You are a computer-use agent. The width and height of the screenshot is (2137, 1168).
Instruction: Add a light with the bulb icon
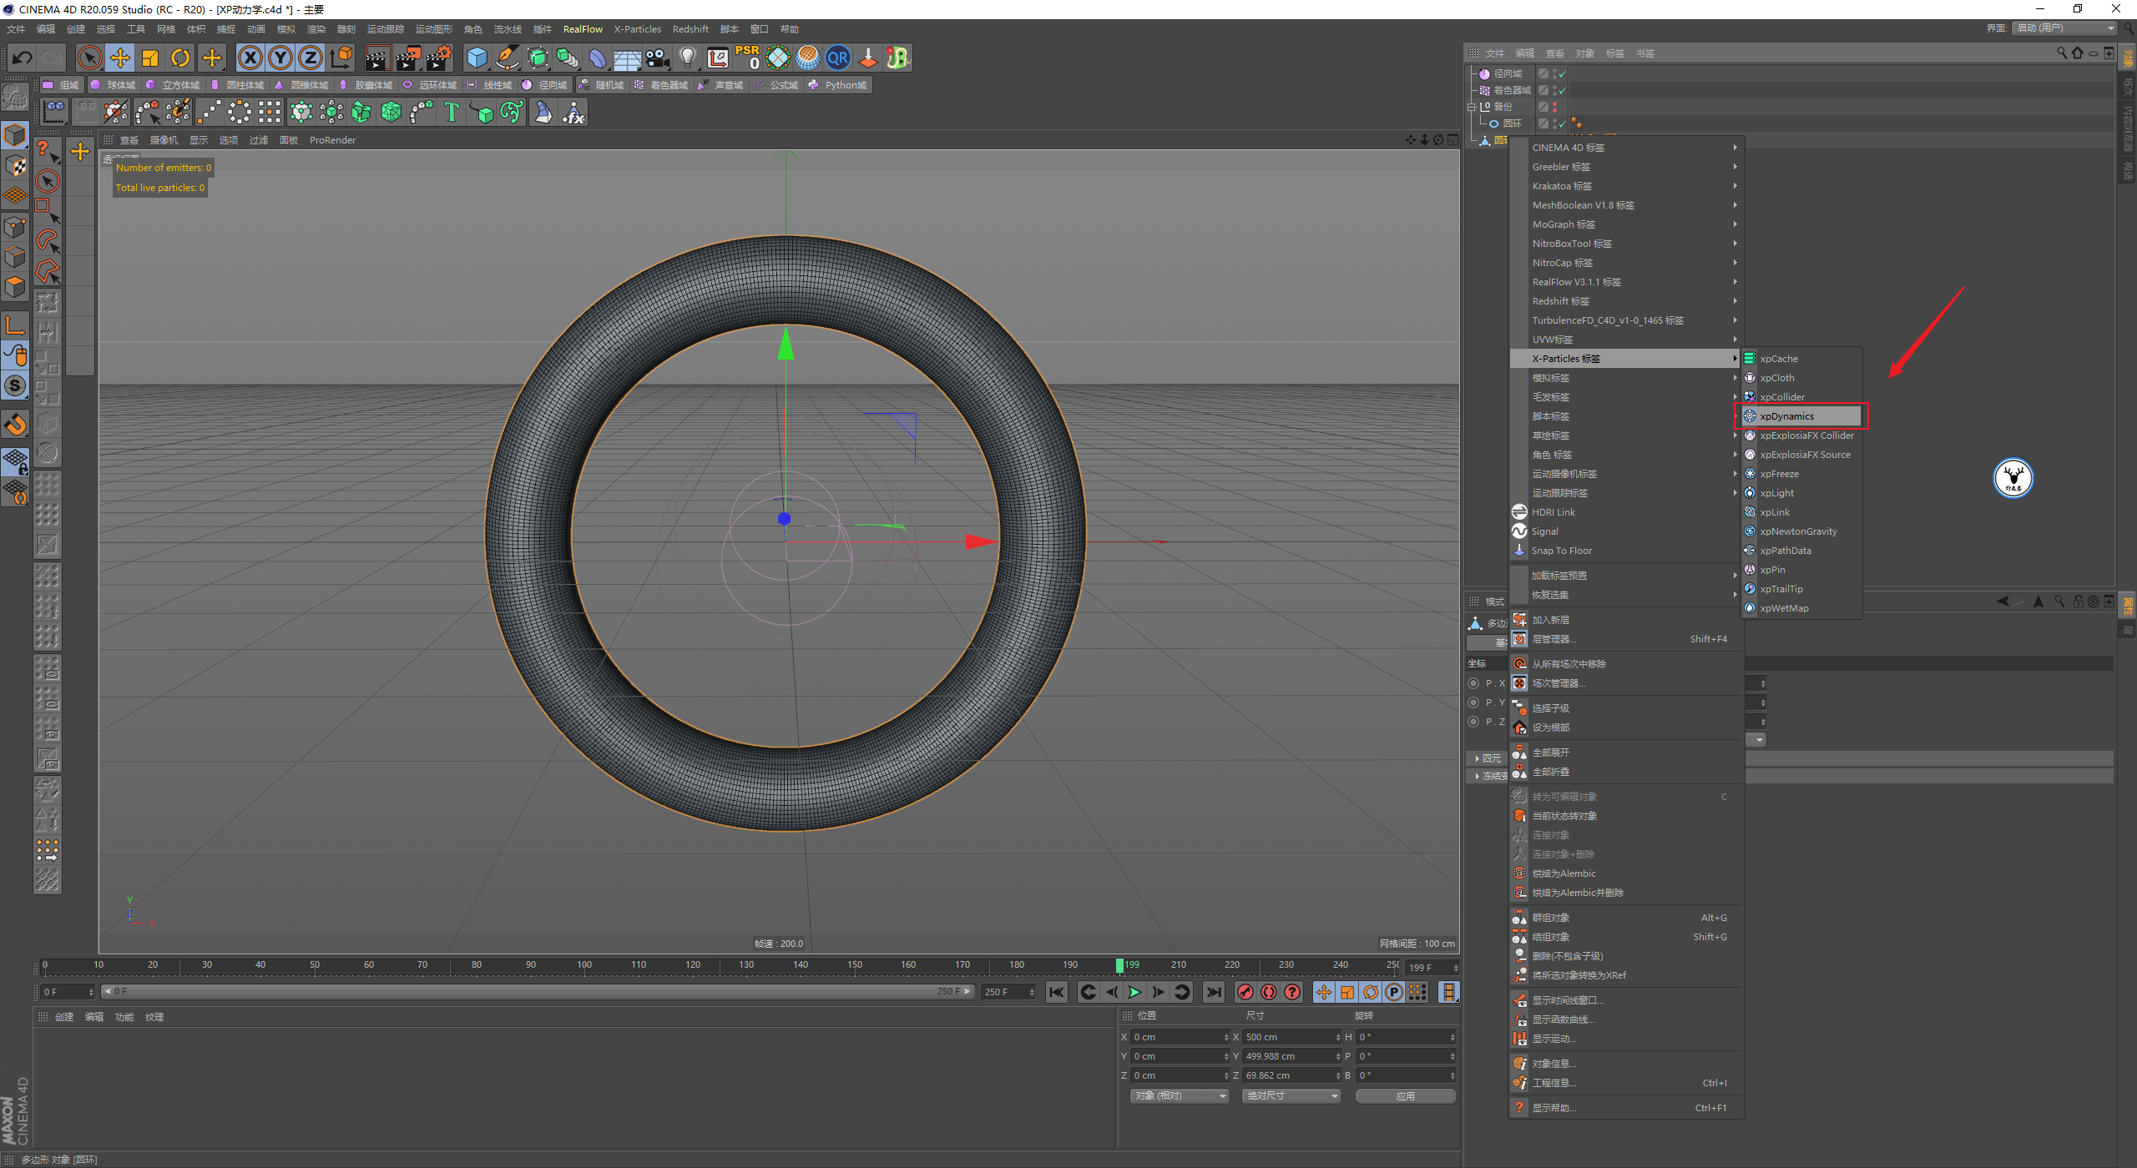pyautogui.click(x=688, y=58)
